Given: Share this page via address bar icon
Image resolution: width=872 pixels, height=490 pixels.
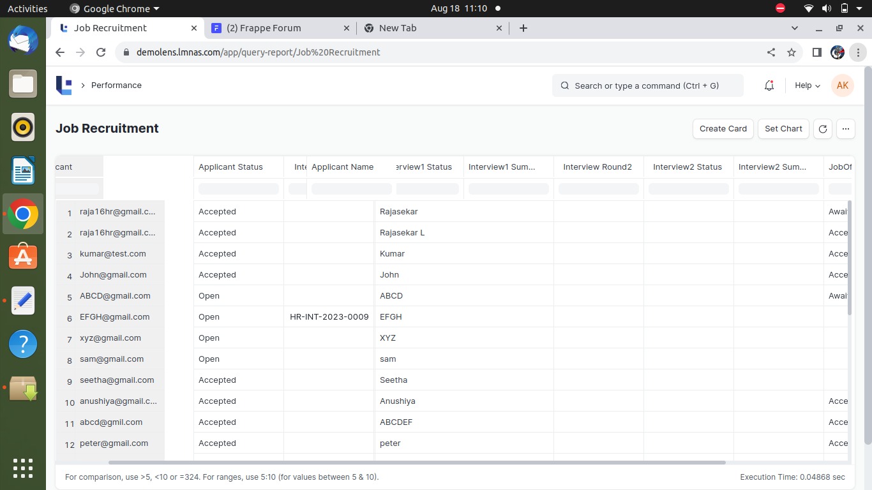Looking at the screenshot, I should tap(771, 52).
